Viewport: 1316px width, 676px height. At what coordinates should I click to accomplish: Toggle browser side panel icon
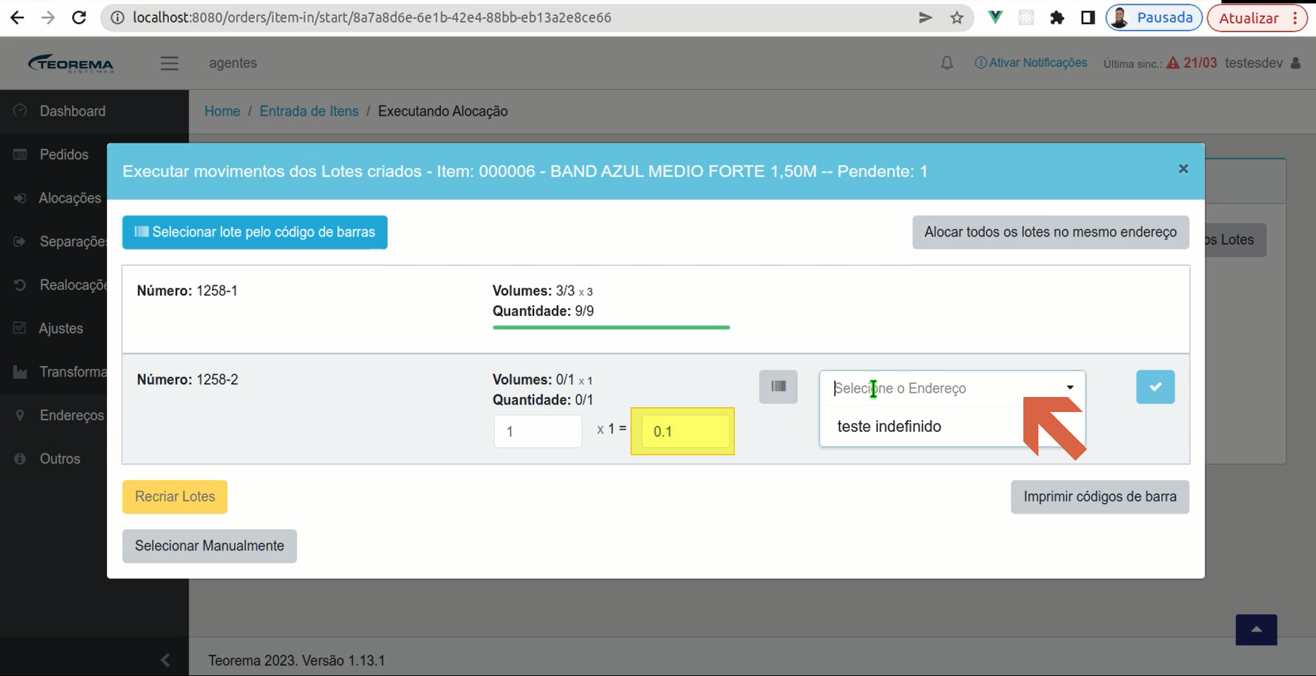[x=1088, y=18]
